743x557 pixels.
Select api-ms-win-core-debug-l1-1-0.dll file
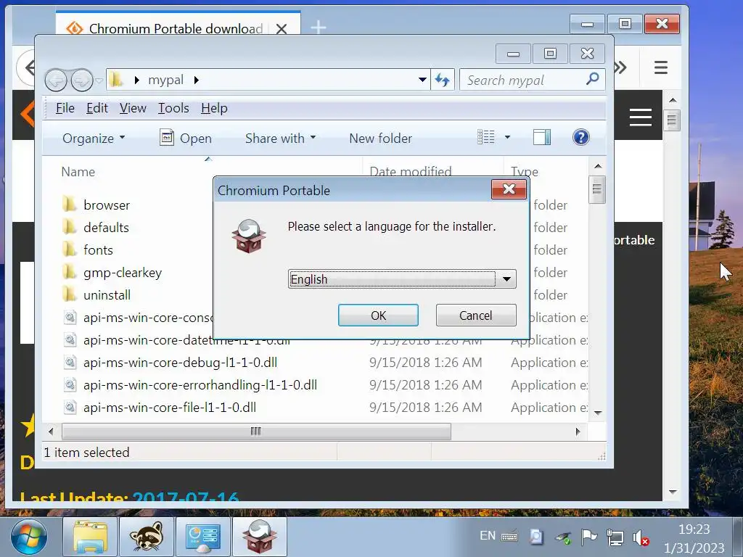click(x=180, y=363)
